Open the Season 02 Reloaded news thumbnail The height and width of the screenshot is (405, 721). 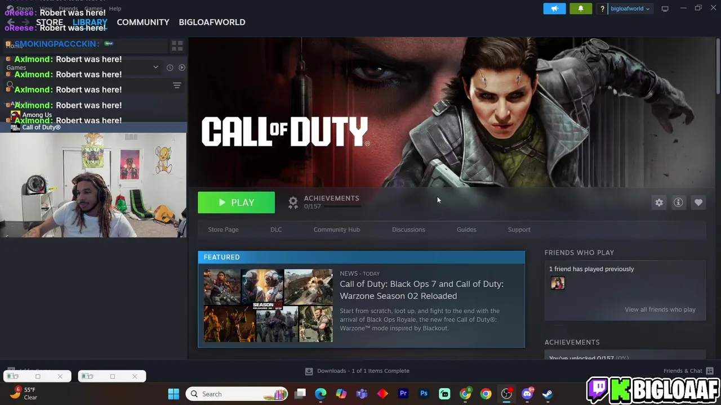[x=268, y=305]
